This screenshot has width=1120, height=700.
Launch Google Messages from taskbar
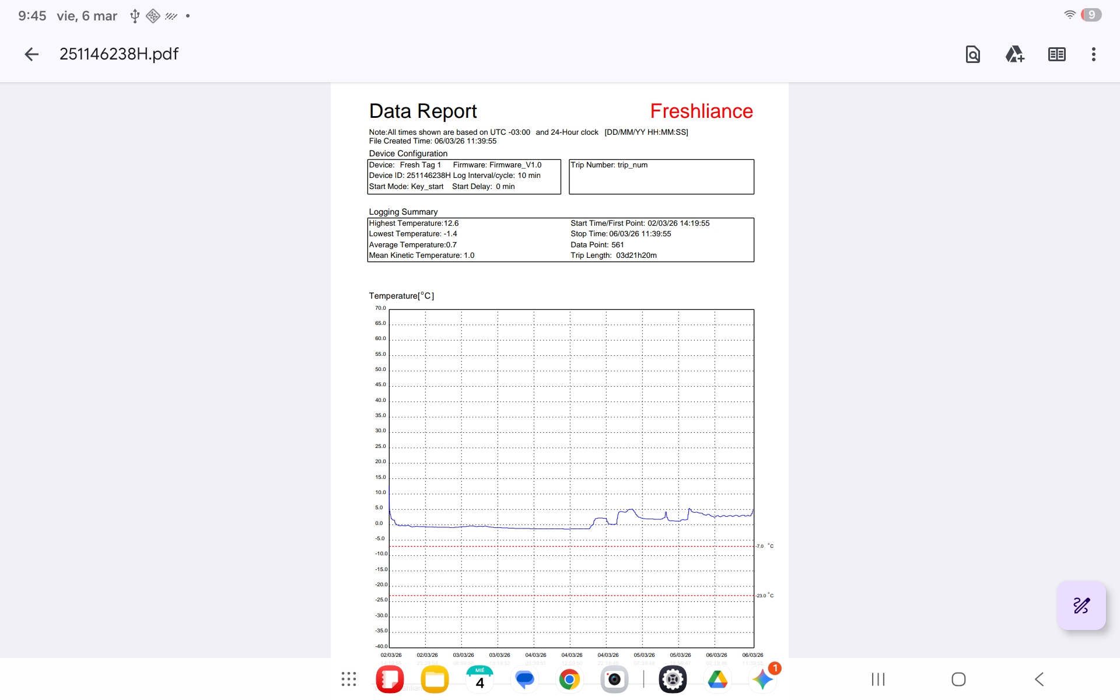click(x=524, y=679)
